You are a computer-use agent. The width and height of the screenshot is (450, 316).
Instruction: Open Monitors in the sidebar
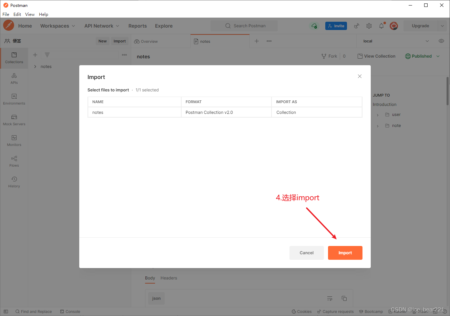click(14, 141)
